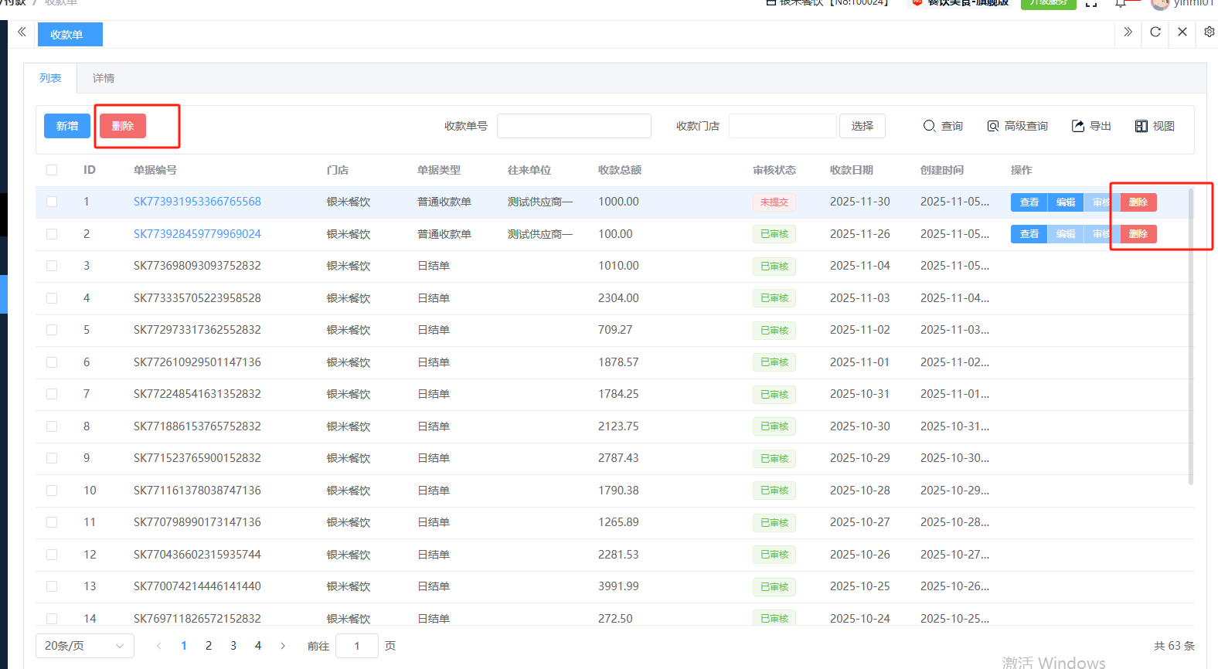Select the 收款单 page tab
This screenshot has width=1218, height=669.
(x=67, y=35)
